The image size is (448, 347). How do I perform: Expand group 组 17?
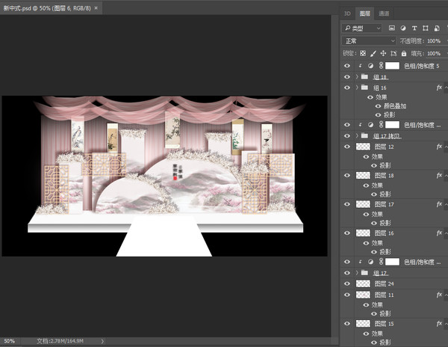click(357, 273)
